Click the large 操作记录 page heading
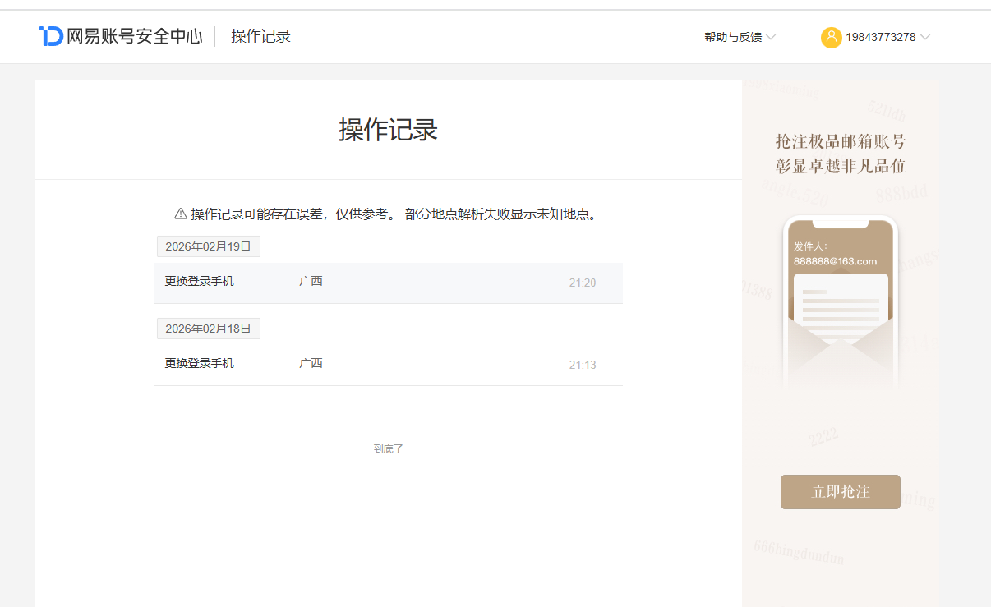Viewport: 991px width, 607px height. (x=389, y=130)
